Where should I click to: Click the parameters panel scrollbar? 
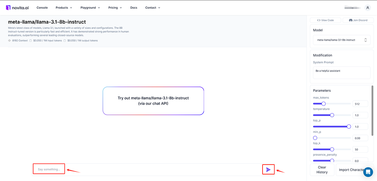pyautogui.click(x=373, y=111)
